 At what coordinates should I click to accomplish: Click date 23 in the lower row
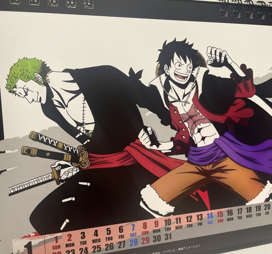(x=70, y=251)
